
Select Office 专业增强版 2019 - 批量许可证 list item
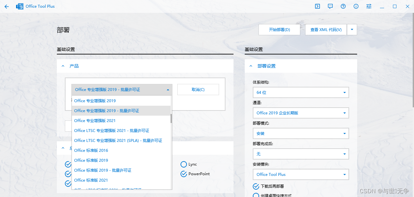tap(121, 111)
